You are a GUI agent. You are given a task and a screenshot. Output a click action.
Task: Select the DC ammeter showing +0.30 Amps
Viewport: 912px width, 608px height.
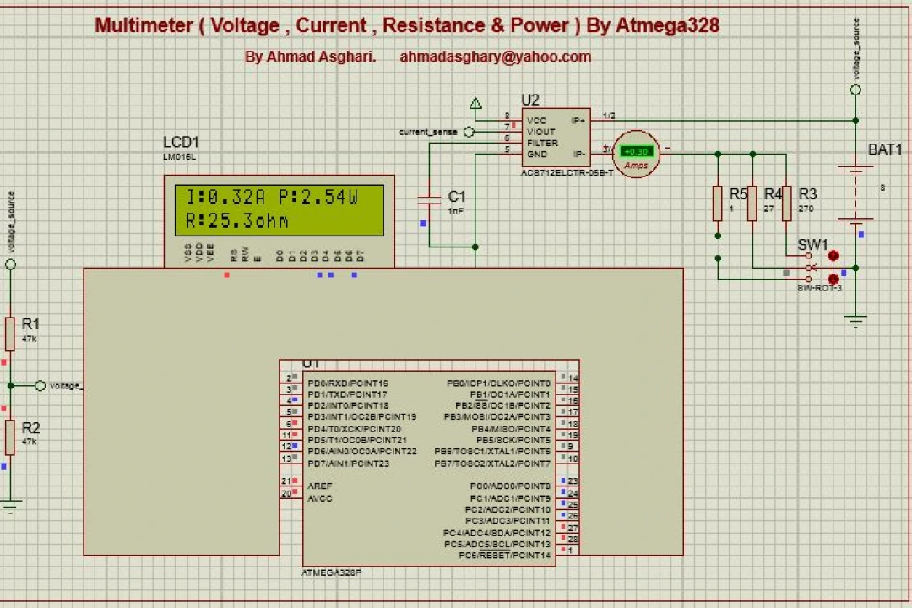(x=637, y=155)
